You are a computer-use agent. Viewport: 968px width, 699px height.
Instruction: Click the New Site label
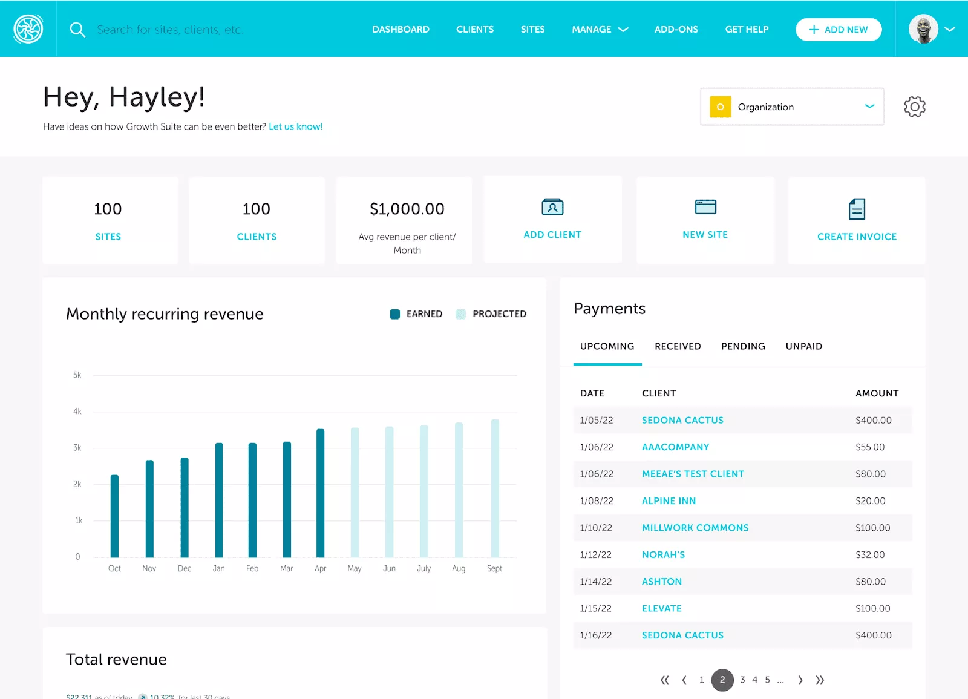pyautogui.click(x=705, y=235)
